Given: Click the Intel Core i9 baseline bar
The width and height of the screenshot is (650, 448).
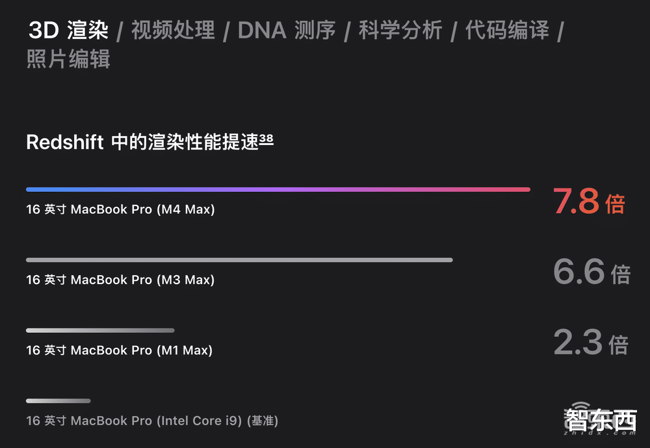Looking at the screenshot, I should tap(58, 401).
